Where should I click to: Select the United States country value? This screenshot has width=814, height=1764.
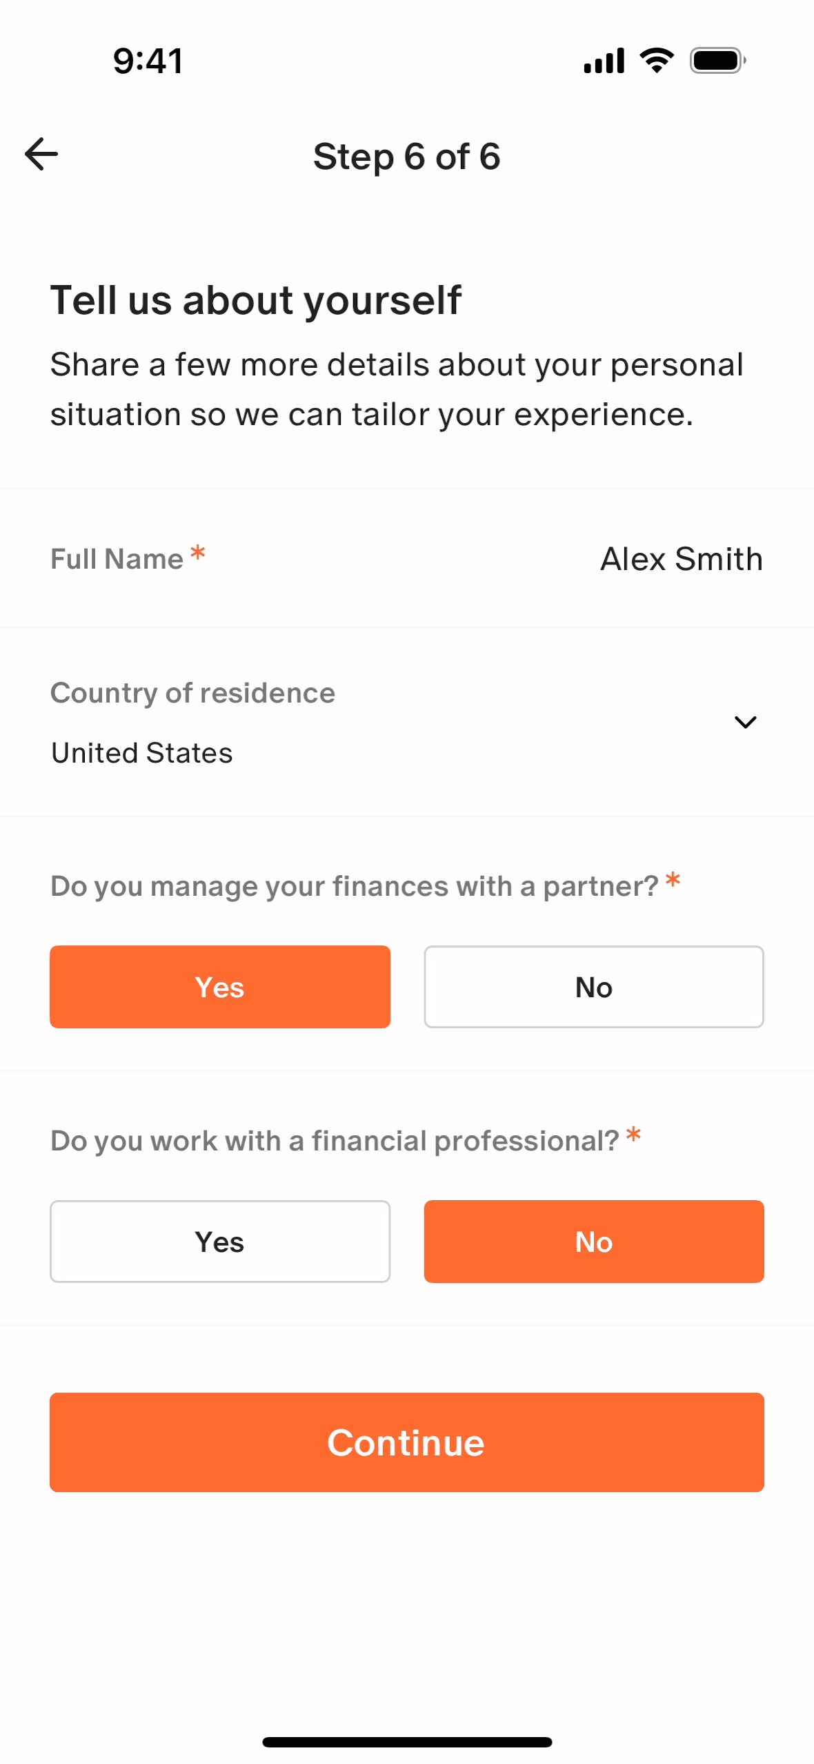[141, 752]
